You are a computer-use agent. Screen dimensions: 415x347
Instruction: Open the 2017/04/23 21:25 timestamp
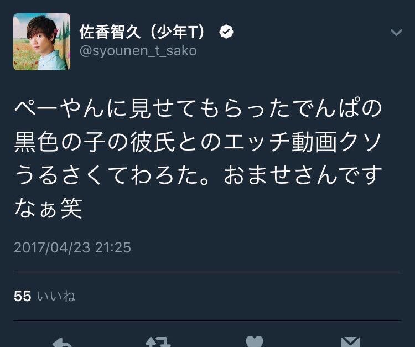click(72, 248)
